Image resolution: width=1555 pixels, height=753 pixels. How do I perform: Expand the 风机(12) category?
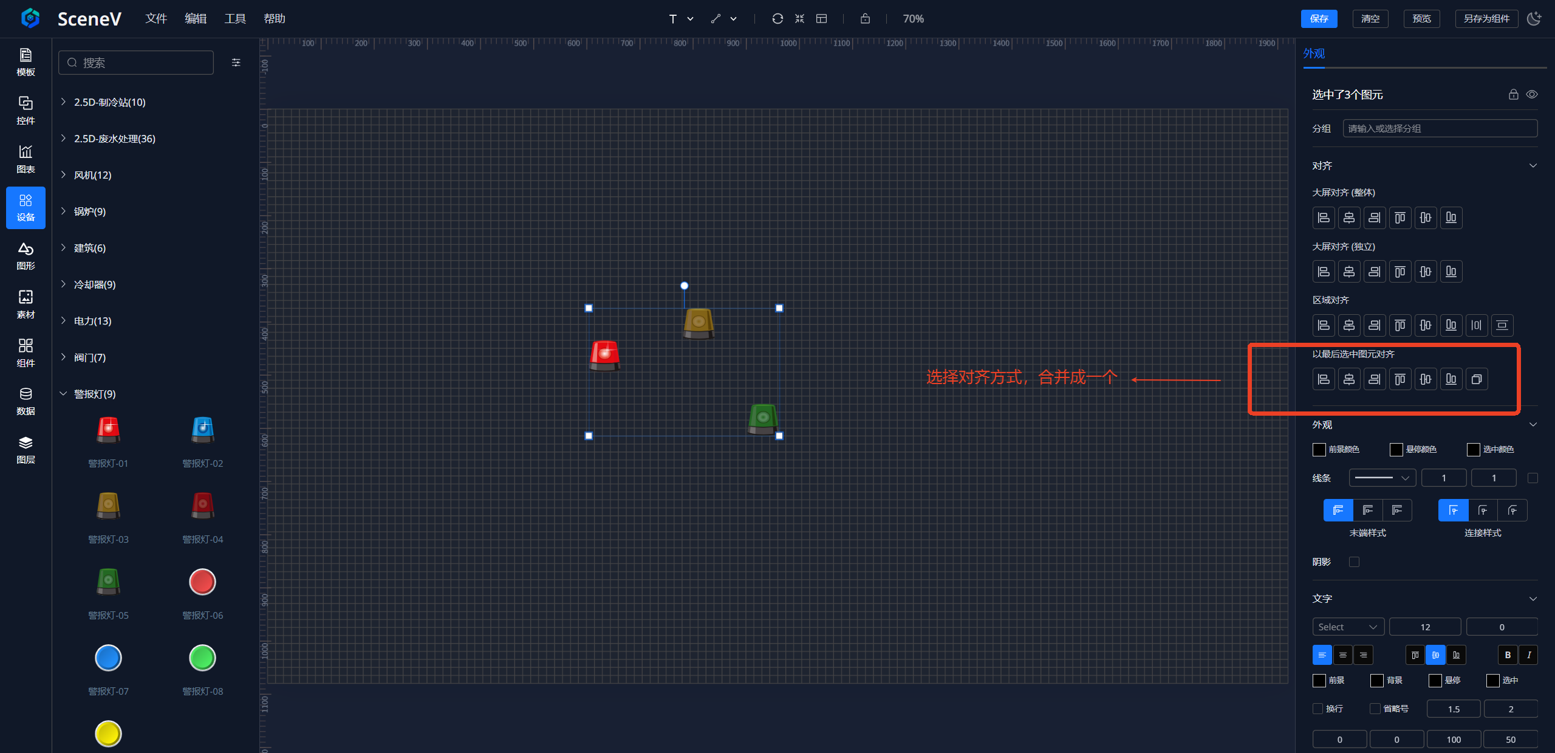tap(93, 175)
